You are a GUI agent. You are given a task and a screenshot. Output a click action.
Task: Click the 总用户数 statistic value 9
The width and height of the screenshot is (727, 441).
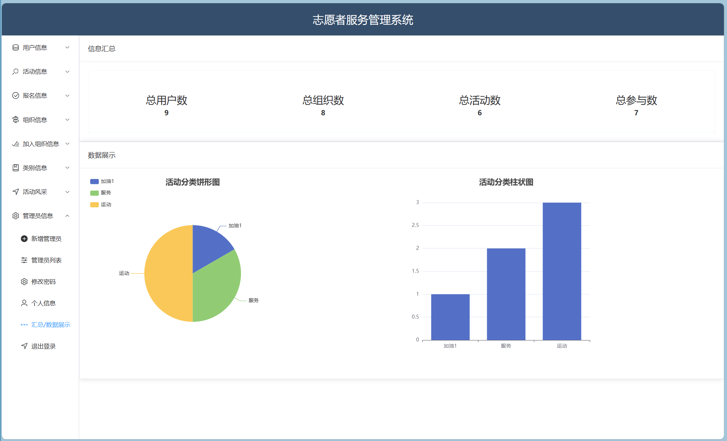pyautogui.click(x=166, y=113)
